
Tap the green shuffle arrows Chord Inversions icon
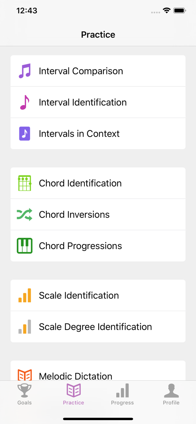[24, 214]
